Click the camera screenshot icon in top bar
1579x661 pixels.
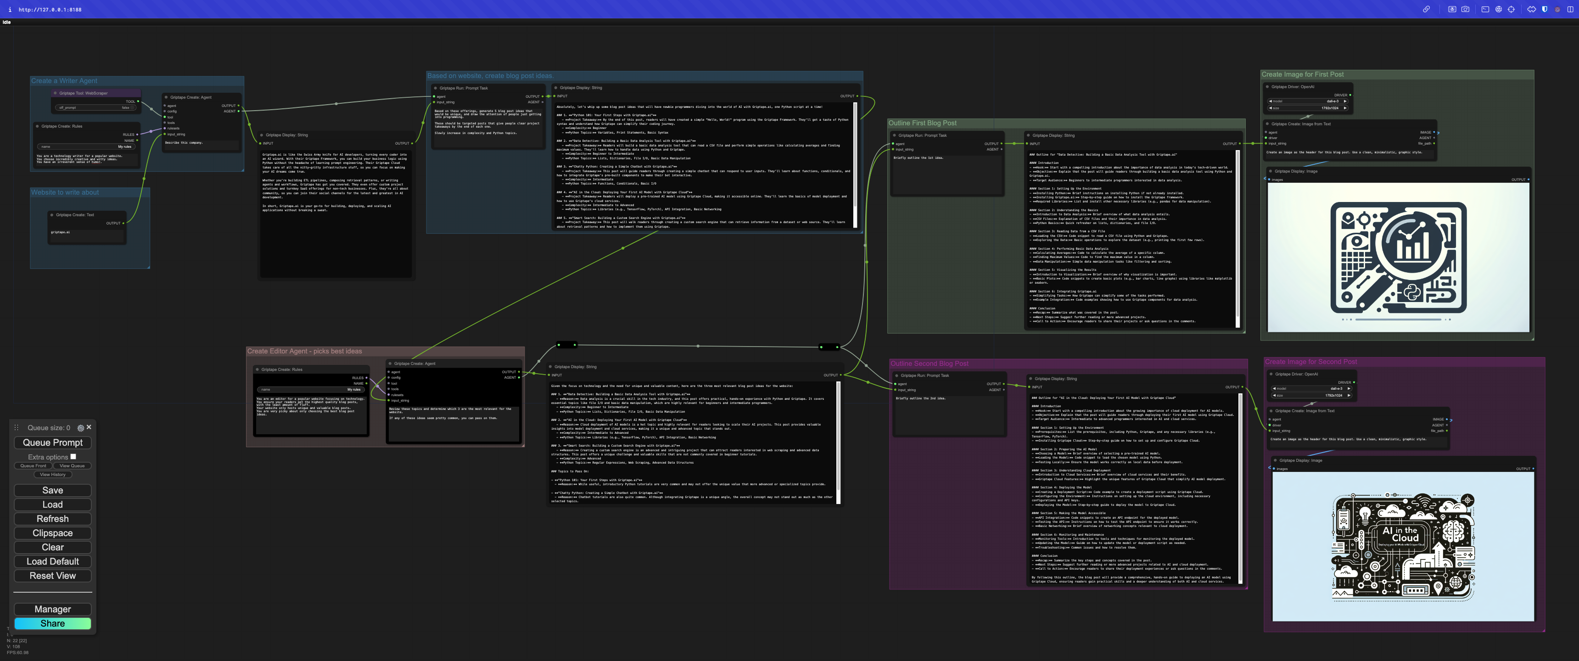click(1466, 9)
